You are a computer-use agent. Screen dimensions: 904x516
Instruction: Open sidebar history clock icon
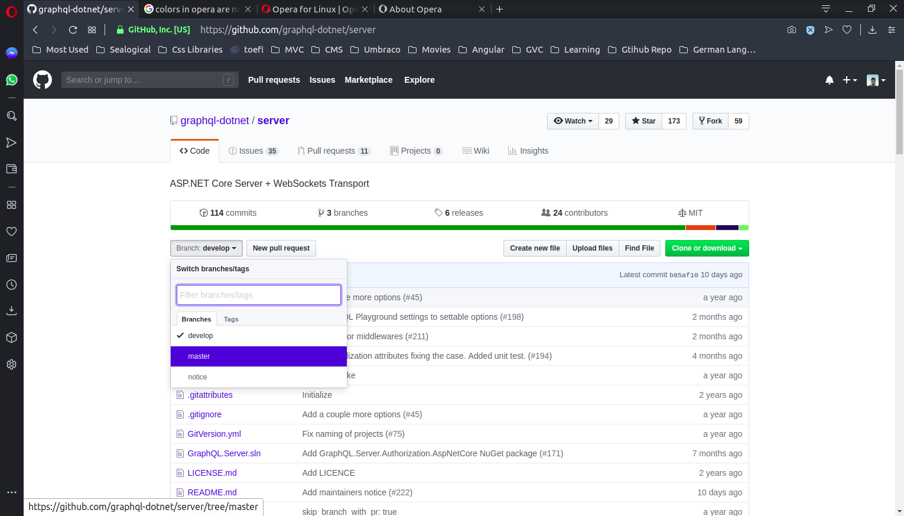(11, 285)
